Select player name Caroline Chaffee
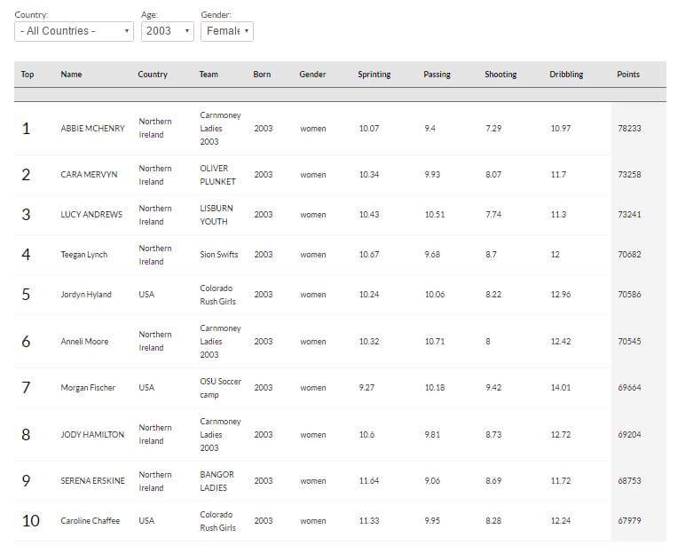The height and width of the screenshot is (553, 693). click(x=91, y=521)
